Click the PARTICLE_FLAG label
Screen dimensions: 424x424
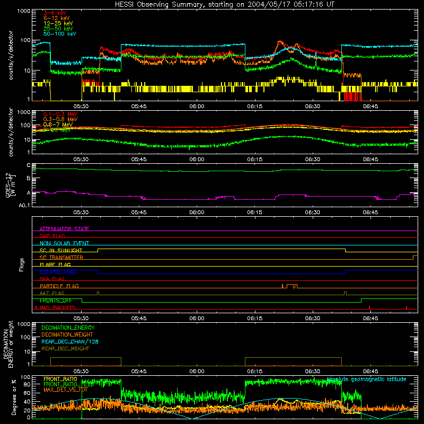[x=59, y=286]
